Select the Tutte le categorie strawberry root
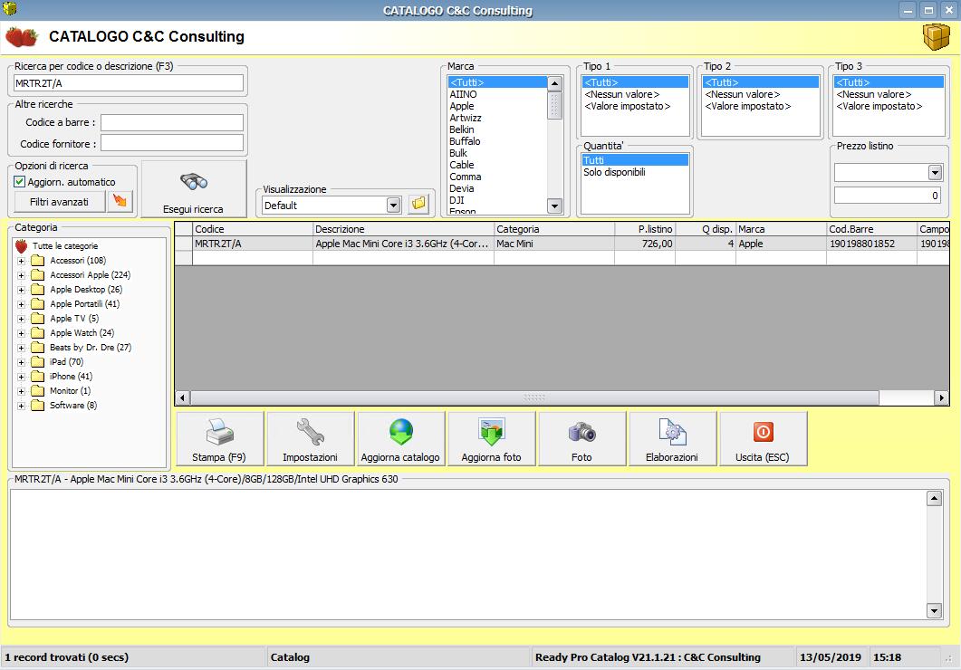Image resolution: width=961 pixels, height=670 pixels. [22, 246]
